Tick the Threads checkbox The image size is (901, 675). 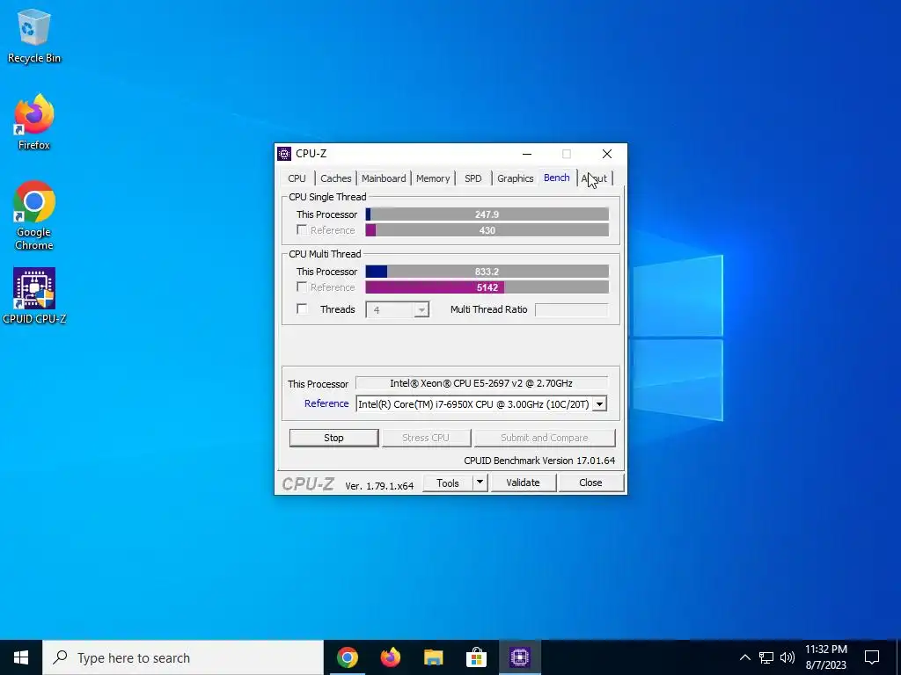(302, 308)
